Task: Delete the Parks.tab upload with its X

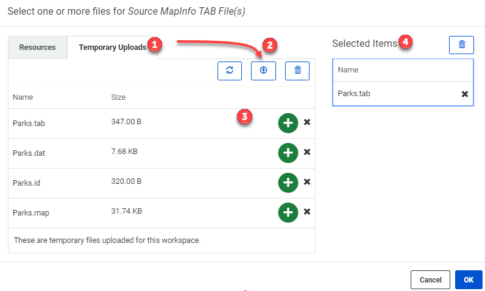Action: [x=307, y=122]
